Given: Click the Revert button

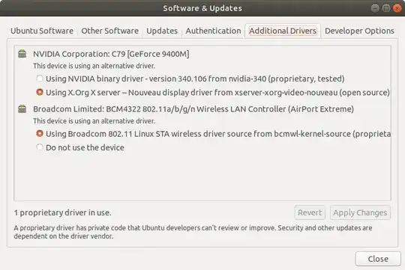Looking at the screenshot, I should click(310, 212).
